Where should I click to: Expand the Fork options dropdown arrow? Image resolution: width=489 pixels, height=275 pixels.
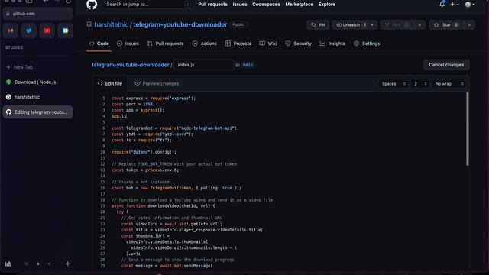point(419,25)
